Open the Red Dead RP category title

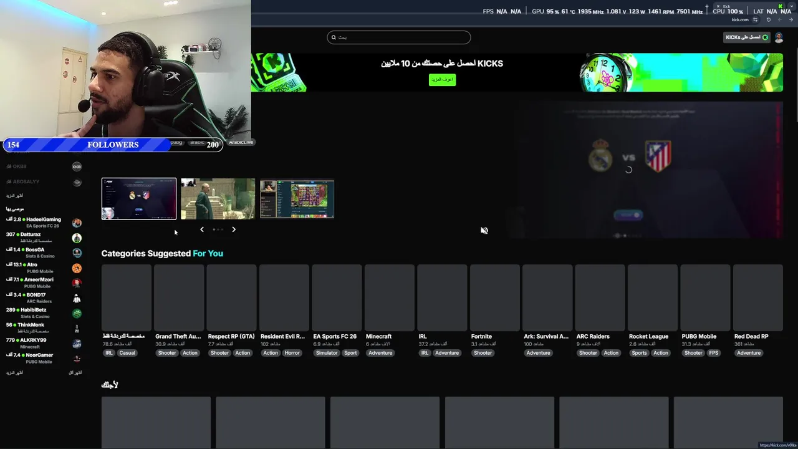point(751,336)
